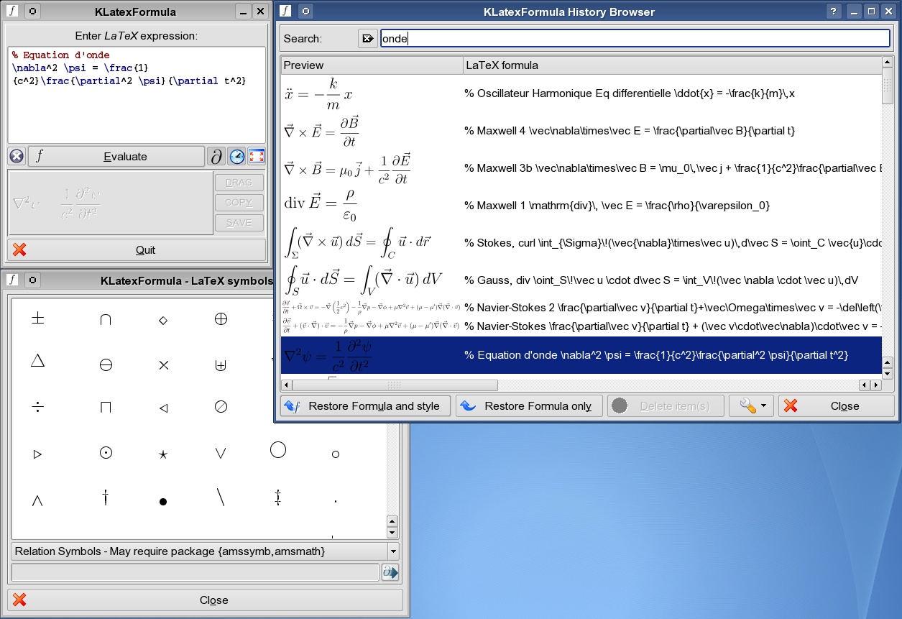
Task: Toggle expanded mode with red arrows icon
Action: point(257,156)
